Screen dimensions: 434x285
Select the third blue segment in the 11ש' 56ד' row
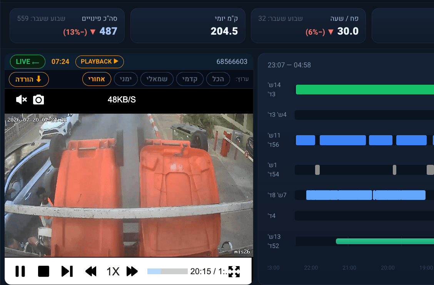(381, 140)
